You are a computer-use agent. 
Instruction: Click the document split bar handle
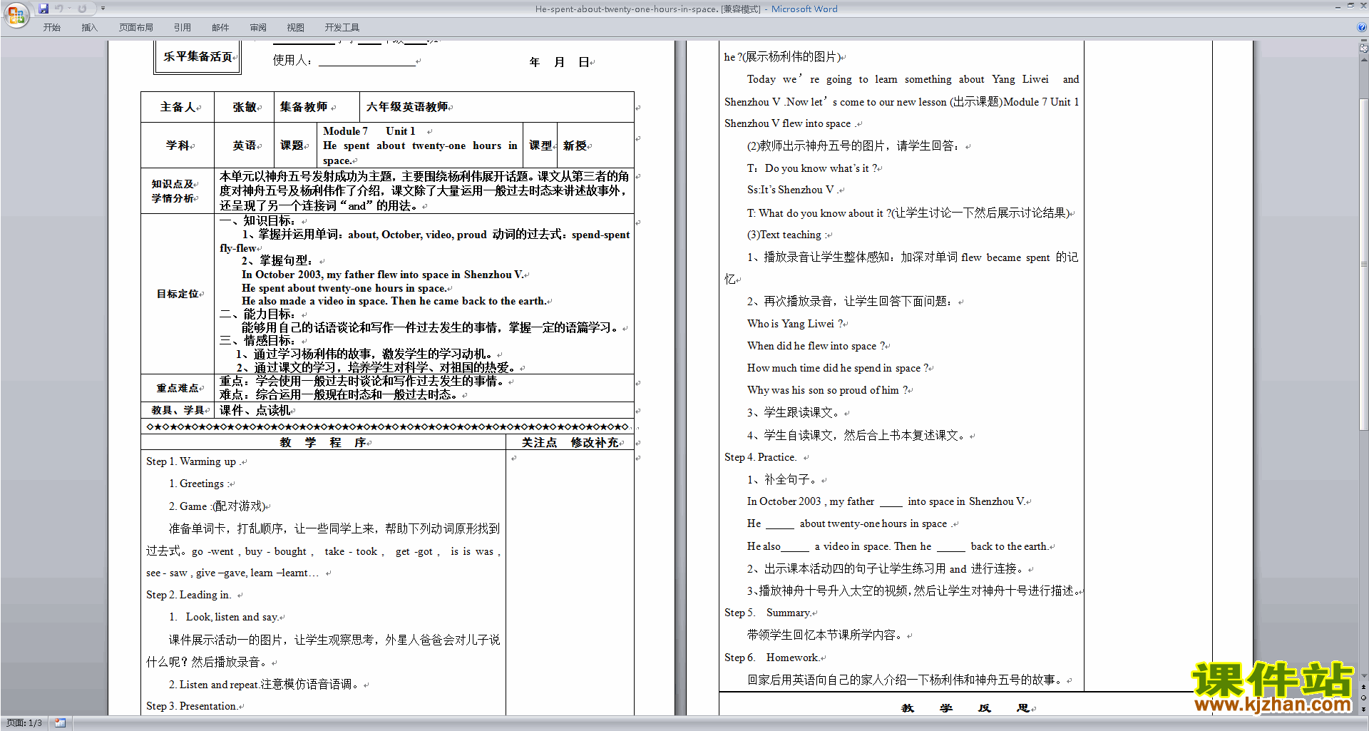click(1364, 41)
